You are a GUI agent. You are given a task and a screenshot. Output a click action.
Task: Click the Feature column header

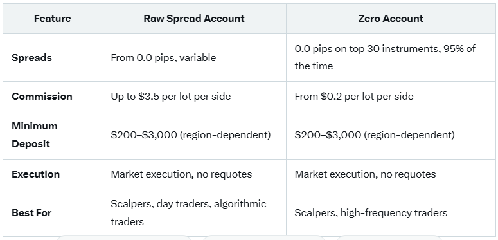click(x=53, y=19)
